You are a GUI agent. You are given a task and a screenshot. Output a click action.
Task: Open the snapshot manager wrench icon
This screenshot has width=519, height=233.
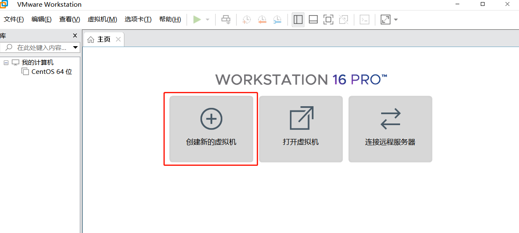(x=277, y=19)
